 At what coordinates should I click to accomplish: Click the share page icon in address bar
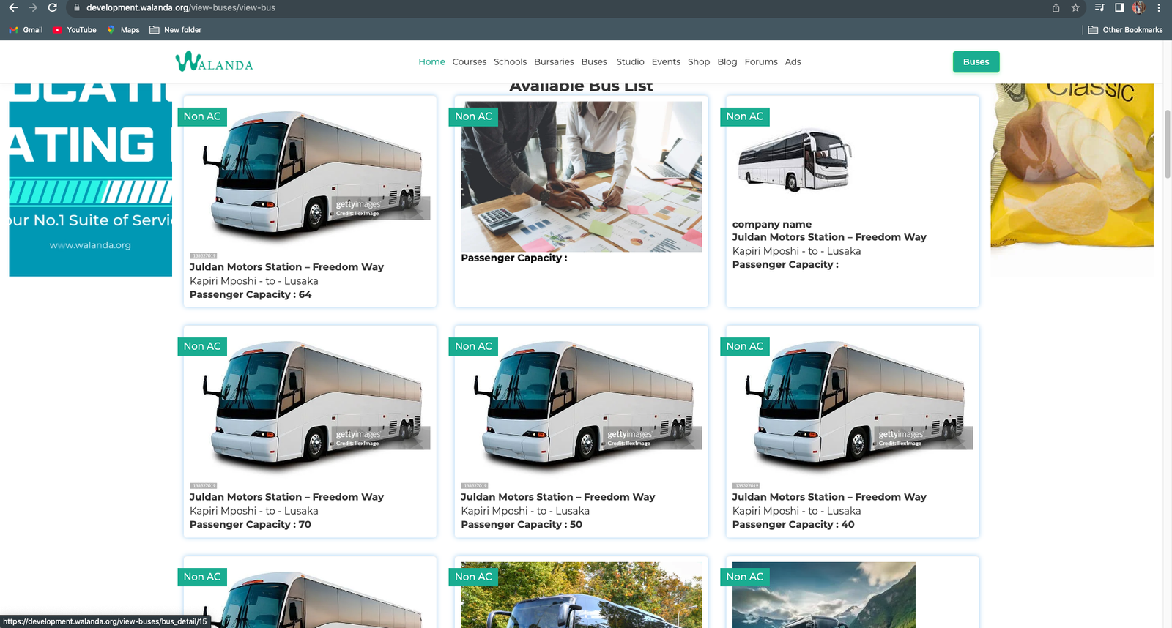[x=1056, y=7]
